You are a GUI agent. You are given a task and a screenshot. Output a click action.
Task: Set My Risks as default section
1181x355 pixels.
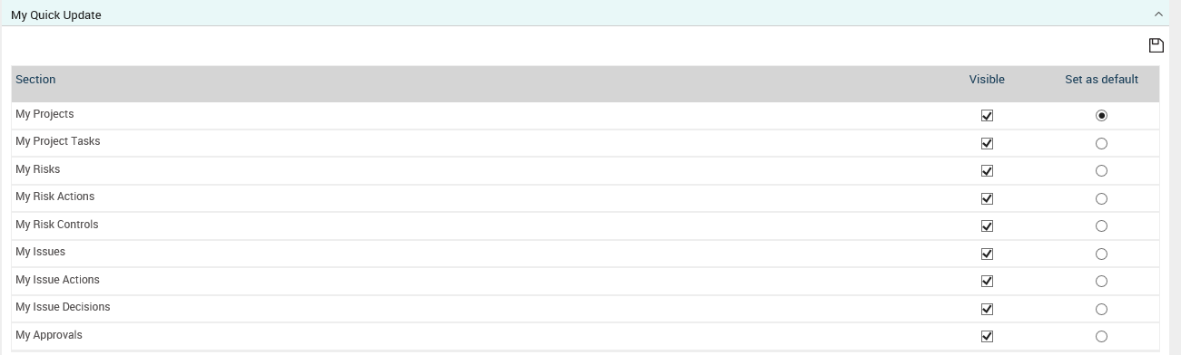pyautogui.click(x=1101, y=171)
